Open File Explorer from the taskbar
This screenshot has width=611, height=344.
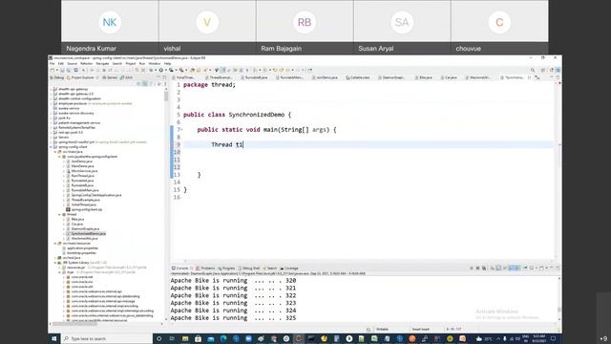click(x=185, y=338)
